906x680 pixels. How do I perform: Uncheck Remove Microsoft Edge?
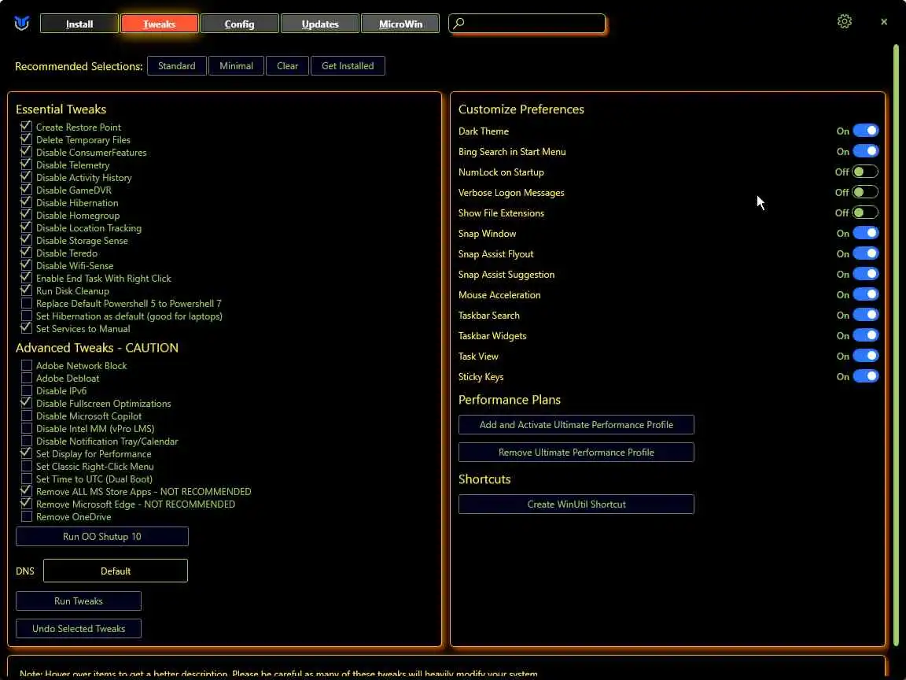pos(26,504)
